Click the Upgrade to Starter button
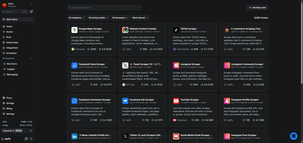Image resolution: width=303 pixels, height=143 pixels. pos(17,130)
